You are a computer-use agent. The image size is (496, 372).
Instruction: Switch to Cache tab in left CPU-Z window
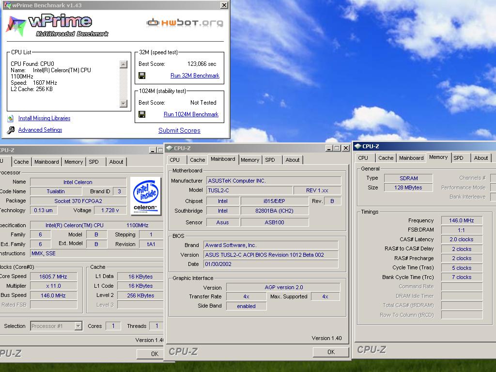(21, 162)
